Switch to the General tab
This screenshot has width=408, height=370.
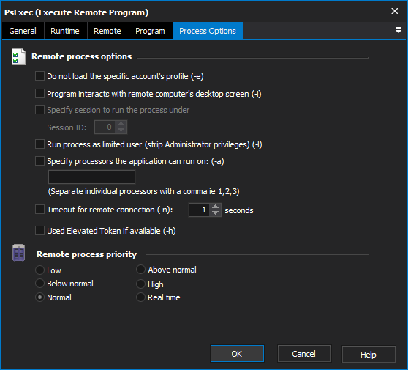tap(23, 31)
